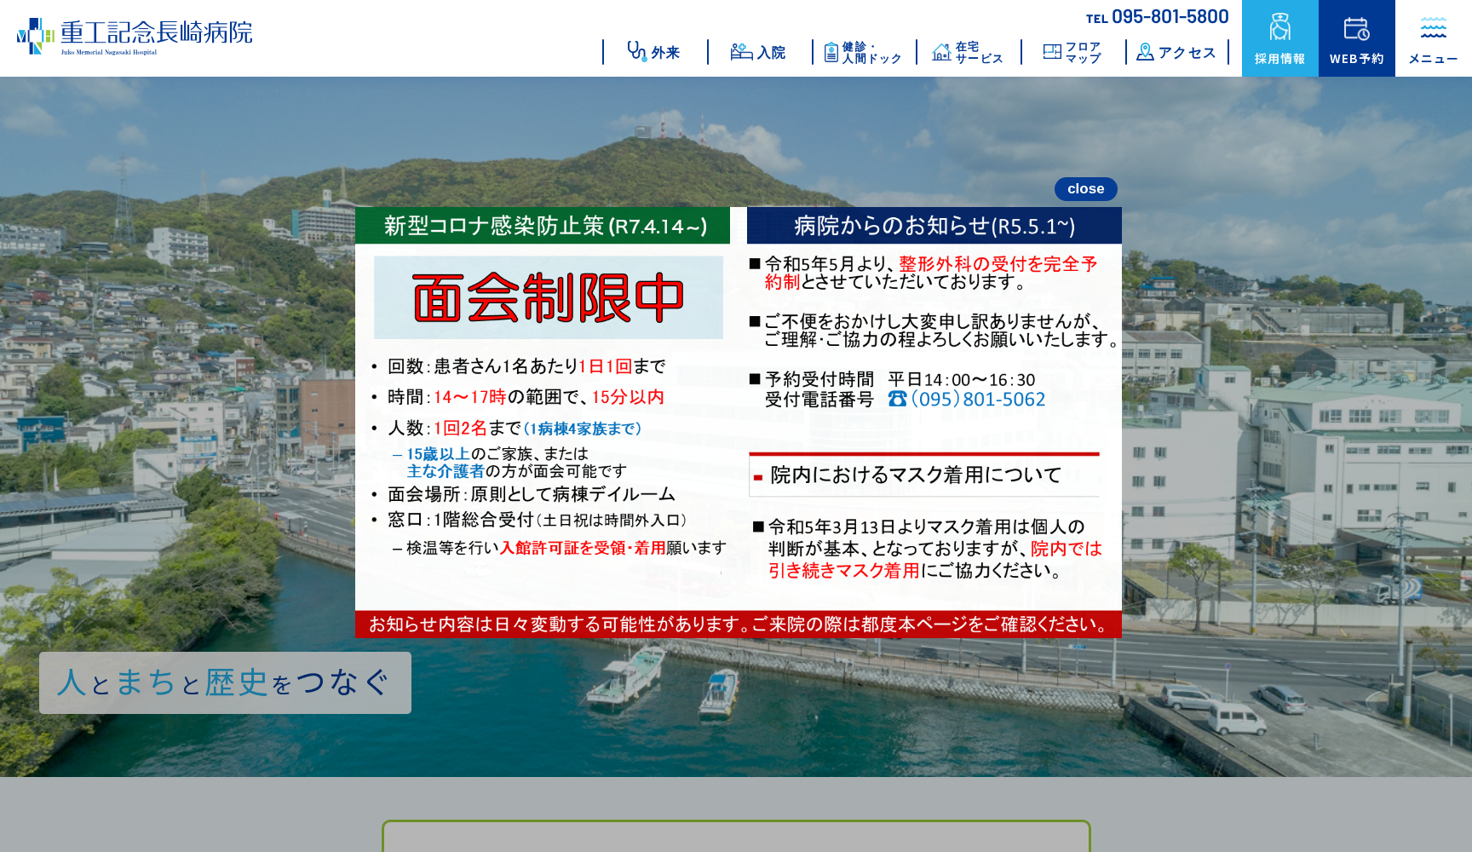The width and height of the screenshot is (1472, 852).
Task: Open WEB予約 via the calendar icon
Action: (1356, 28)
